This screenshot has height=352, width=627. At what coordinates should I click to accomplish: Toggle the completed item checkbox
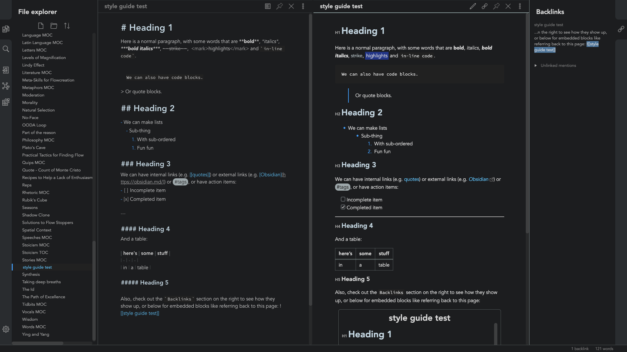point(343,208)
